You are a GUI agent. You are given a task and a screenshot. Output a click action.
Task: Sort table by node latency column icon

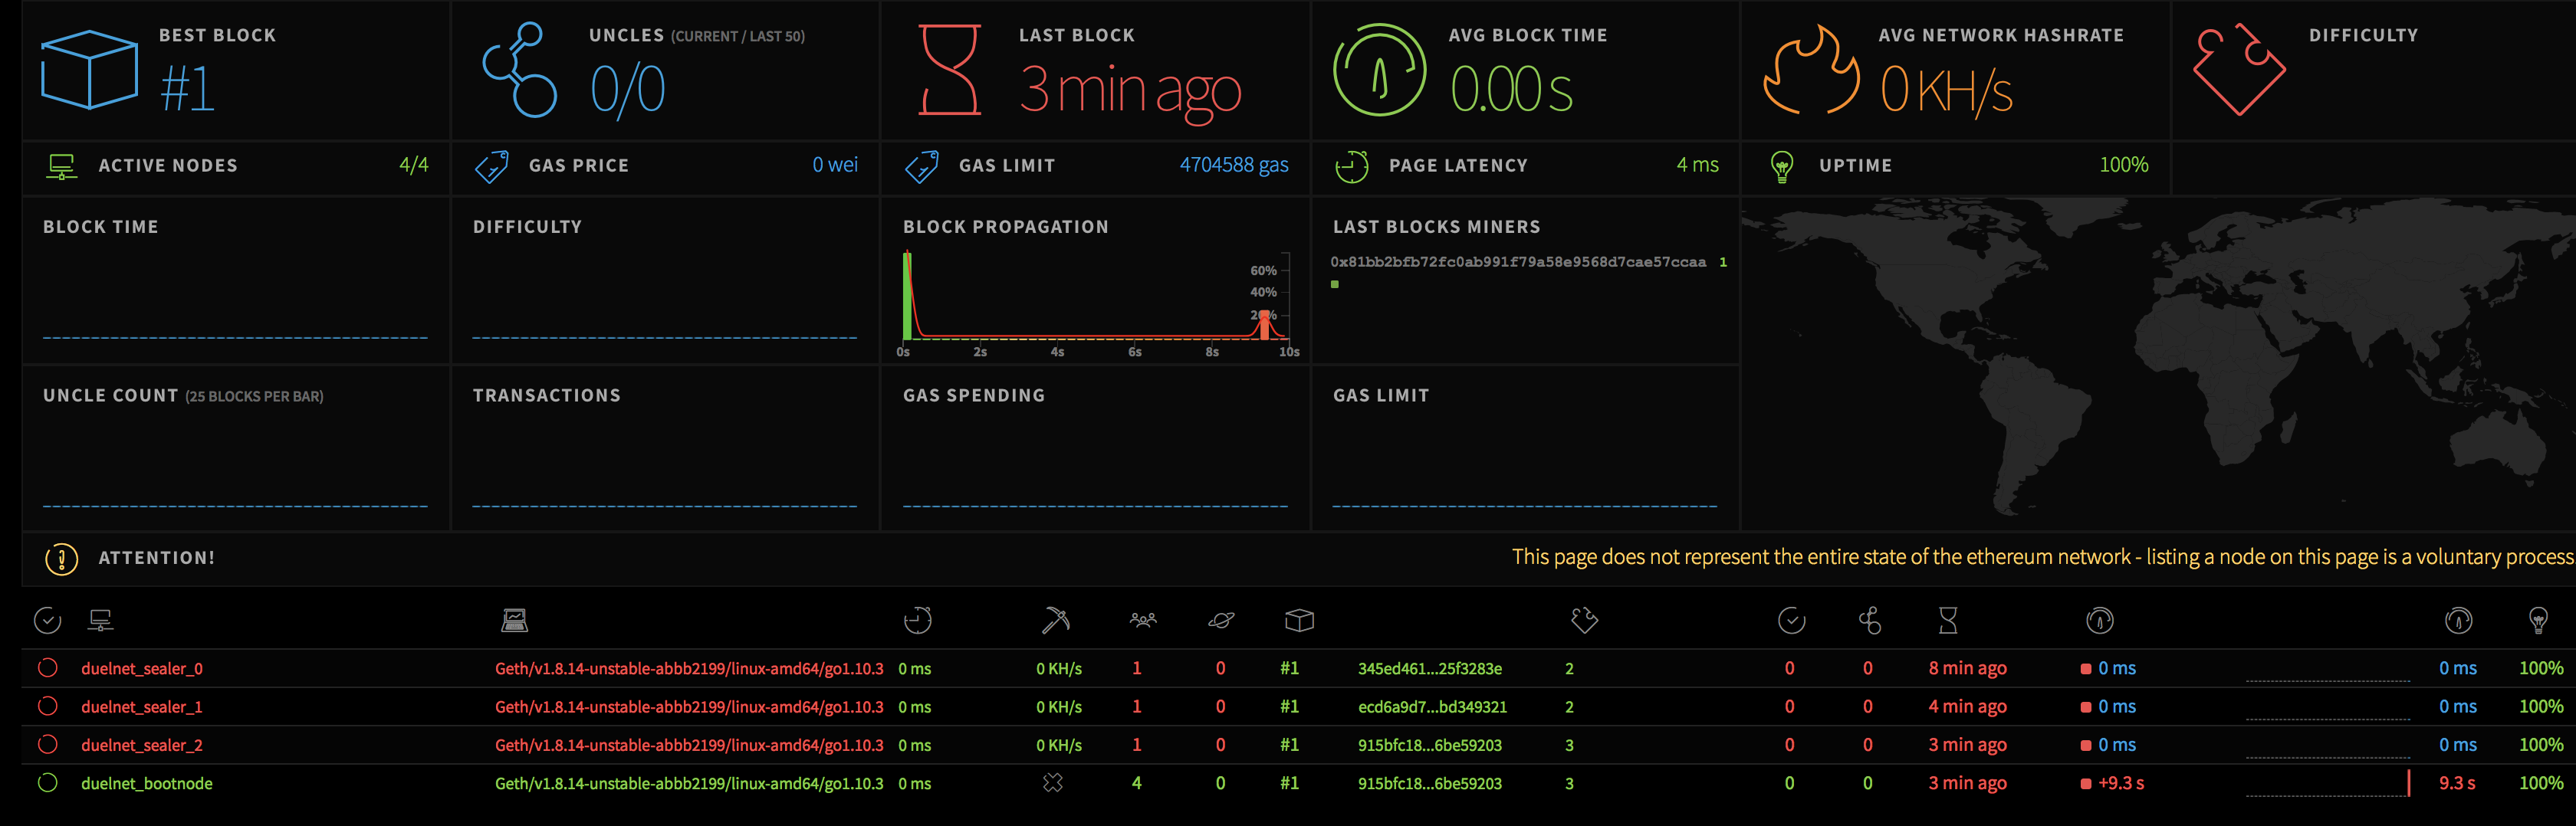[917, 621]
